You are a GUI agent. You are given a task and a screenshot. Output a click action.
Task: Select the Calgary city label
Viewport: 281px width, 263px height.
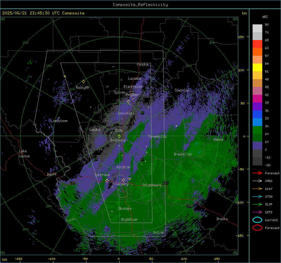[x=122, y=184]
